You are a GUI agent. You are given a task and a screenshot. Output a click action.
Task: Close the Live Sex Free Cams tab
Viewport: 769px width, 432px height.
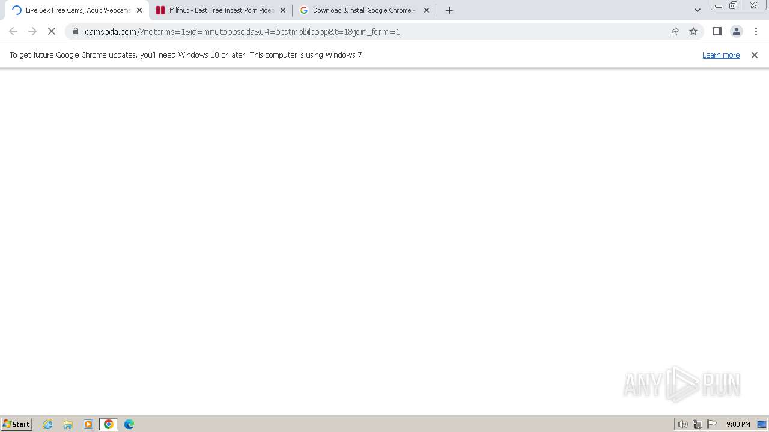point(139,10)
